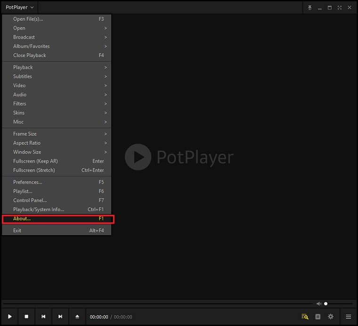This screenshot has width=358, height=326.
Task: Open Control Panel... menu entry
Action: tap(57, 200)
